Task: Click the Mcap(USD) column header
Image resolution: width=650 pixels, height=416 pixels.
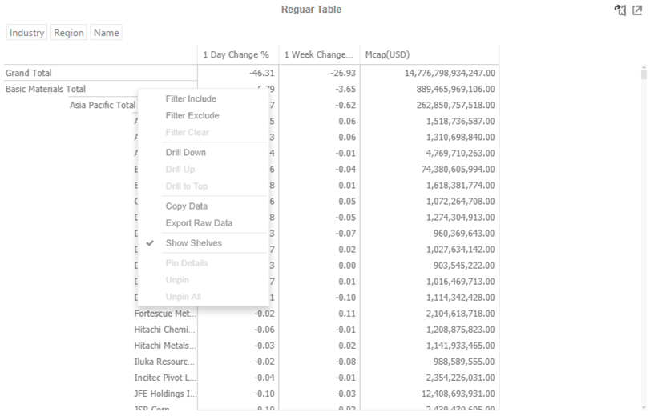Action: click(388, 55)
